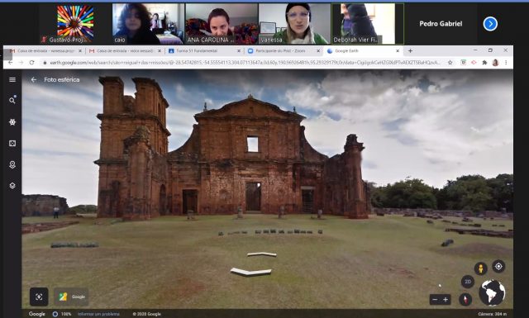Click the browser forward arrow

(21, 63)
